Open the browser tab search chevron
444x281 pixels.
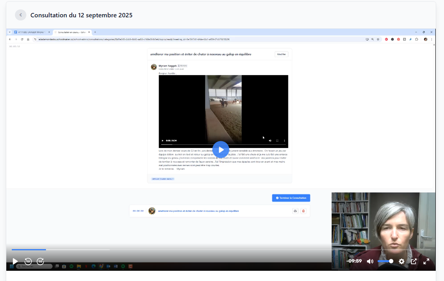(x=10, y=32)
